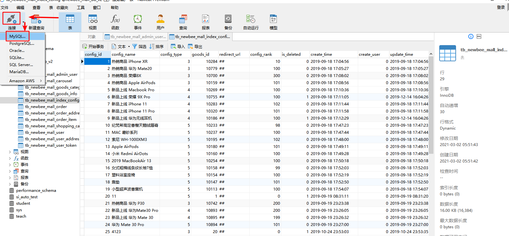The image size is (509, 236).
Task: Click the update_time column header
Action: [x=409, y=54]
